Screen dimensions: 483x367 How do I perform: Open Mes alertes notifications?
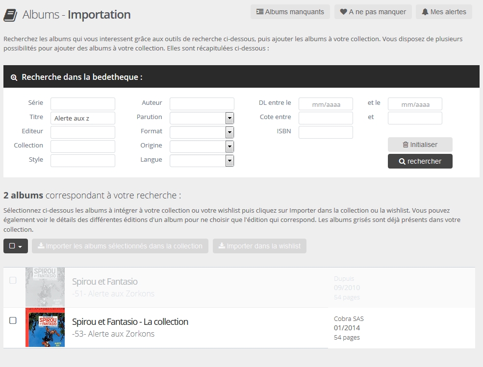click(444, 12)
